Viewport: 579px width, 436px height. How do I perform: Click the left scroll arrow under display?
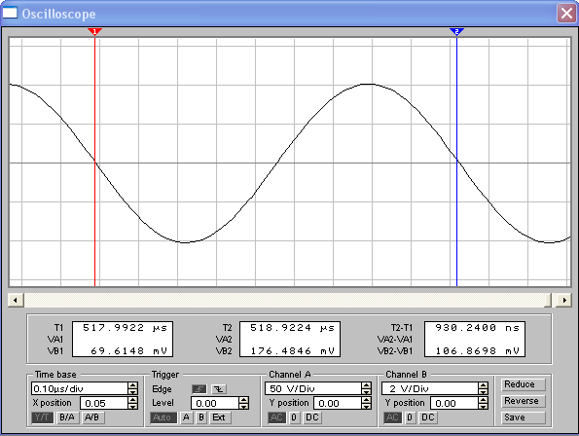point(16,300)
